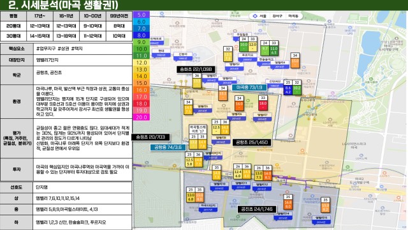Click the slide title 시세분석(마곡 생활권1)
This screenshot has height=230, width=408.
63,5
